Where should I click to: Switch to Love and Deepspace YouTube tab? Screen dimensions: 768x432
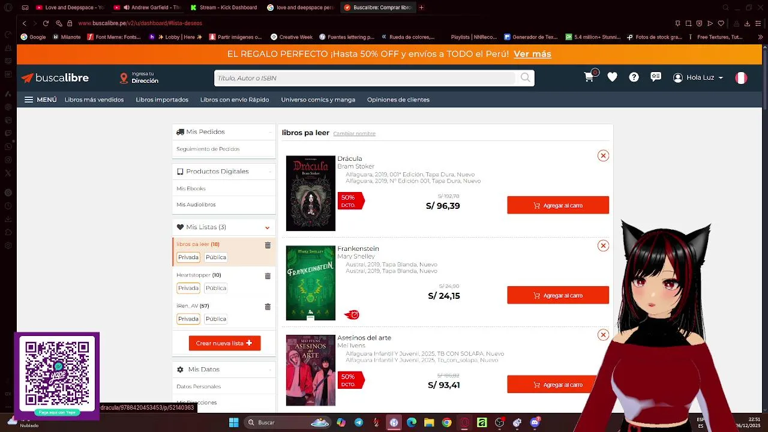70,7
